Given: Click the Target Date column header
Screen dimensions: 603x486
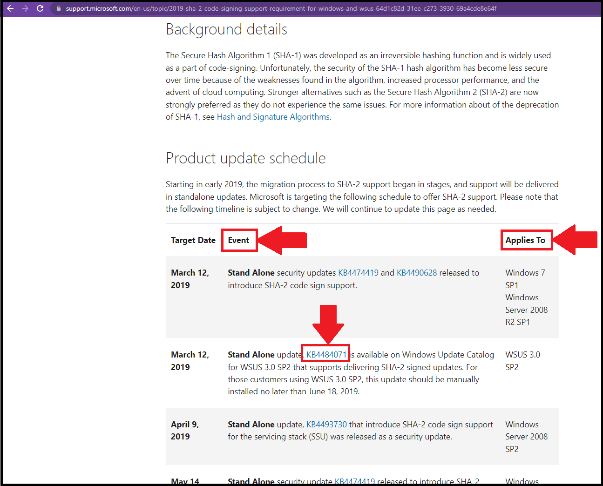Looking at the screenshot, I should pyautogui.click(x=193, y=240).
